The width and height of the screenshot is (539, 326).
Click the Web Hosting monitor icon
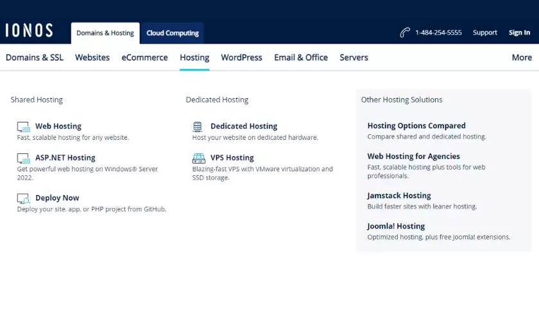23,127
